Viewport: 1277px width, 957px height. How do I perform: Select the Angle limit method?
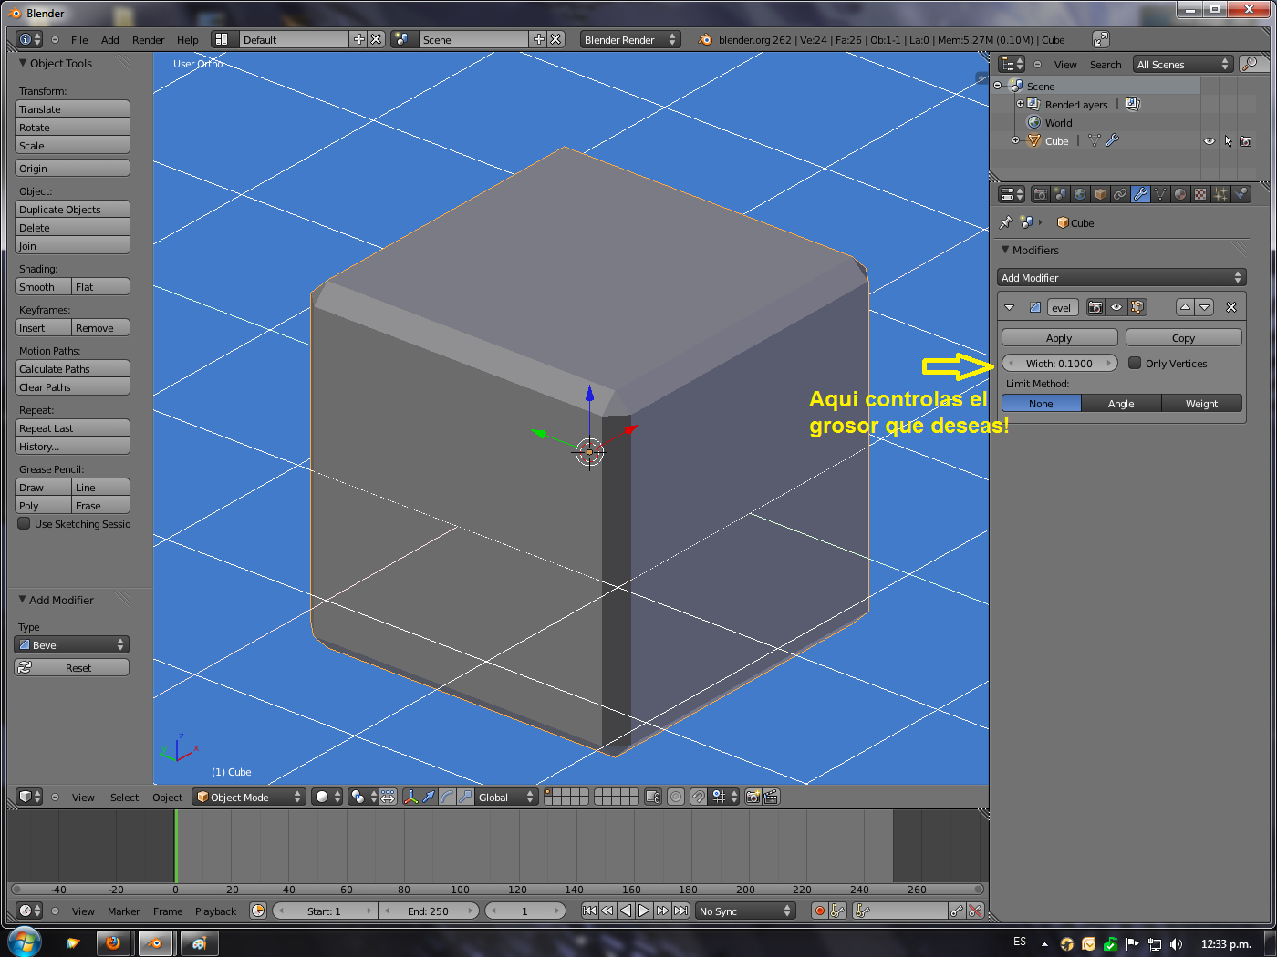pyautogui.click(x=1121, y=404)
